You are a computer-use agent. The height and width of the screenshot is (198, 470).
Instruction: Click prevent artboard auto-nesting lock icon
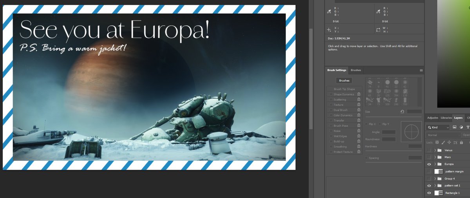click(x=456, y=142)
